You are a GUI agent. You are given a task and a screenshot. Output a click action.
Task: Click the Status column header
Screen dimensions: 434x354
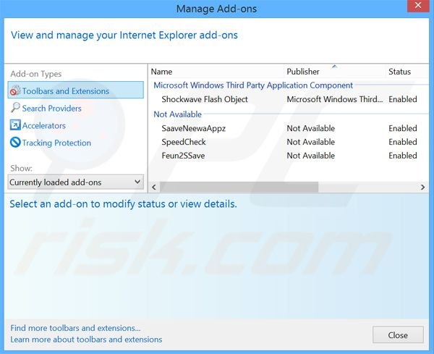click(399, 72)
